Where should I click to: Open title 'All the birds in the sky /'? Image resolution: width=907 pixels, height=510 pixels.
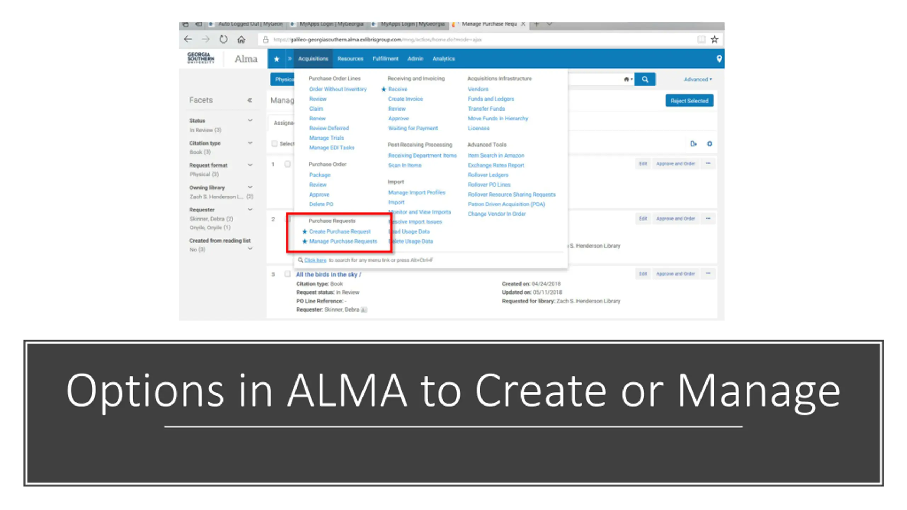click(x=328, y=274)
